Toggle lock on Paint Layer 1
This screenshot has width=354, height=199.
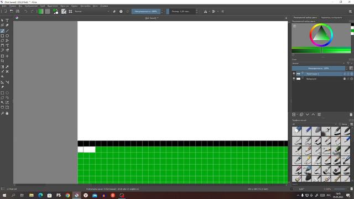tap(345, 74)
